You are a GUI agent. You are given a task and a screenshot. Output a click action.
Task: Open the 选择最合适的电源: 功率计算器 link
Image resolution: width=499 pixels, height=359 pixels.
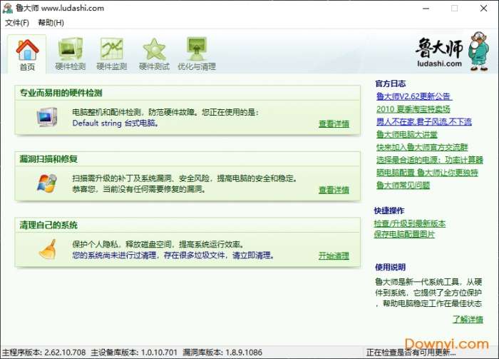click(x=430, y=160)
